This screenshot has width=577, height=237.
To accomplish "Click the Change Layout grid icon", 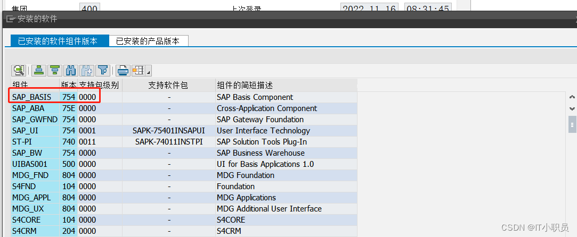I will point(139,70).
